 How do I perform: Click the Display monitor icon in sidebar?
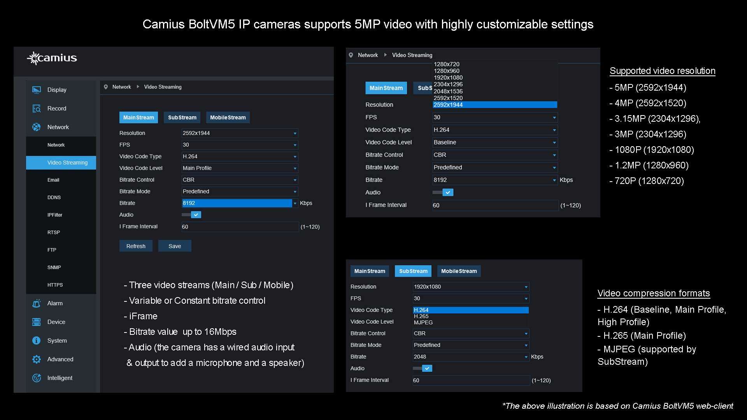click(36, 90)
